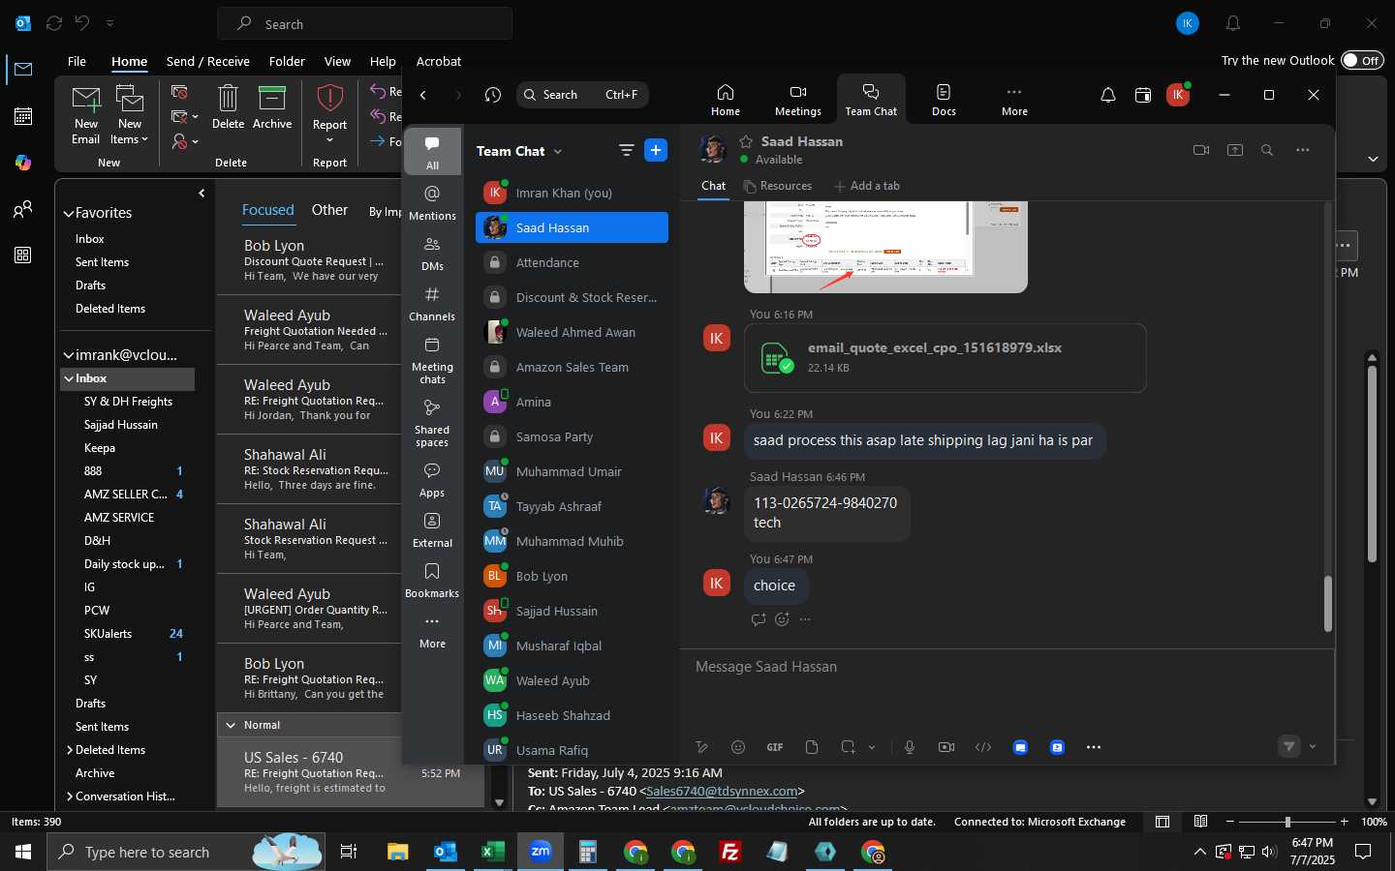Image resolution: width=1395 pixels, height=871 pixels.
Task: Add reaction to the 'choice' message
Action: click(x=782, y=619)
